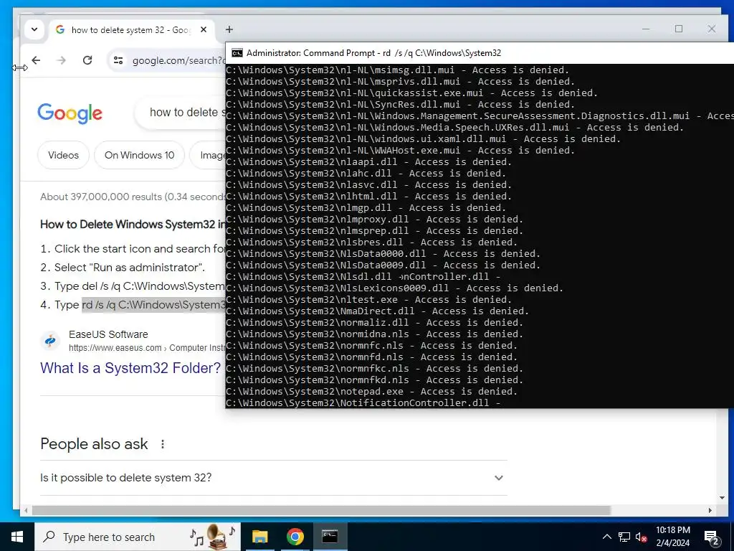This screenshot has width=734, height=551.
Task: Click the highlighted 'rd /s /q' command text
Action: coord(153,305)
